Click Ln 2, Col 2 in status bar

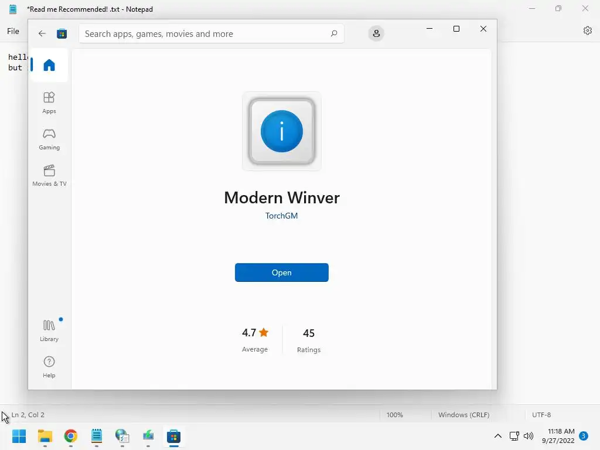28,415
